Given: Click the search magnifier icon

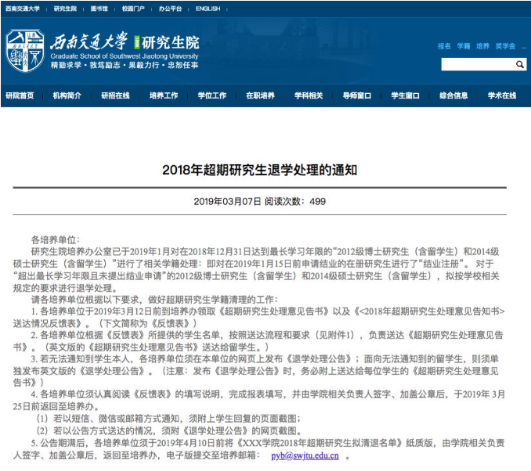Looking at the screenshot, I should click(519, 64).
